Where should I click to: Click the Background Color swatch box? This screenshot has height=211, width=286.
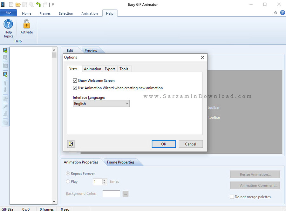112,194
